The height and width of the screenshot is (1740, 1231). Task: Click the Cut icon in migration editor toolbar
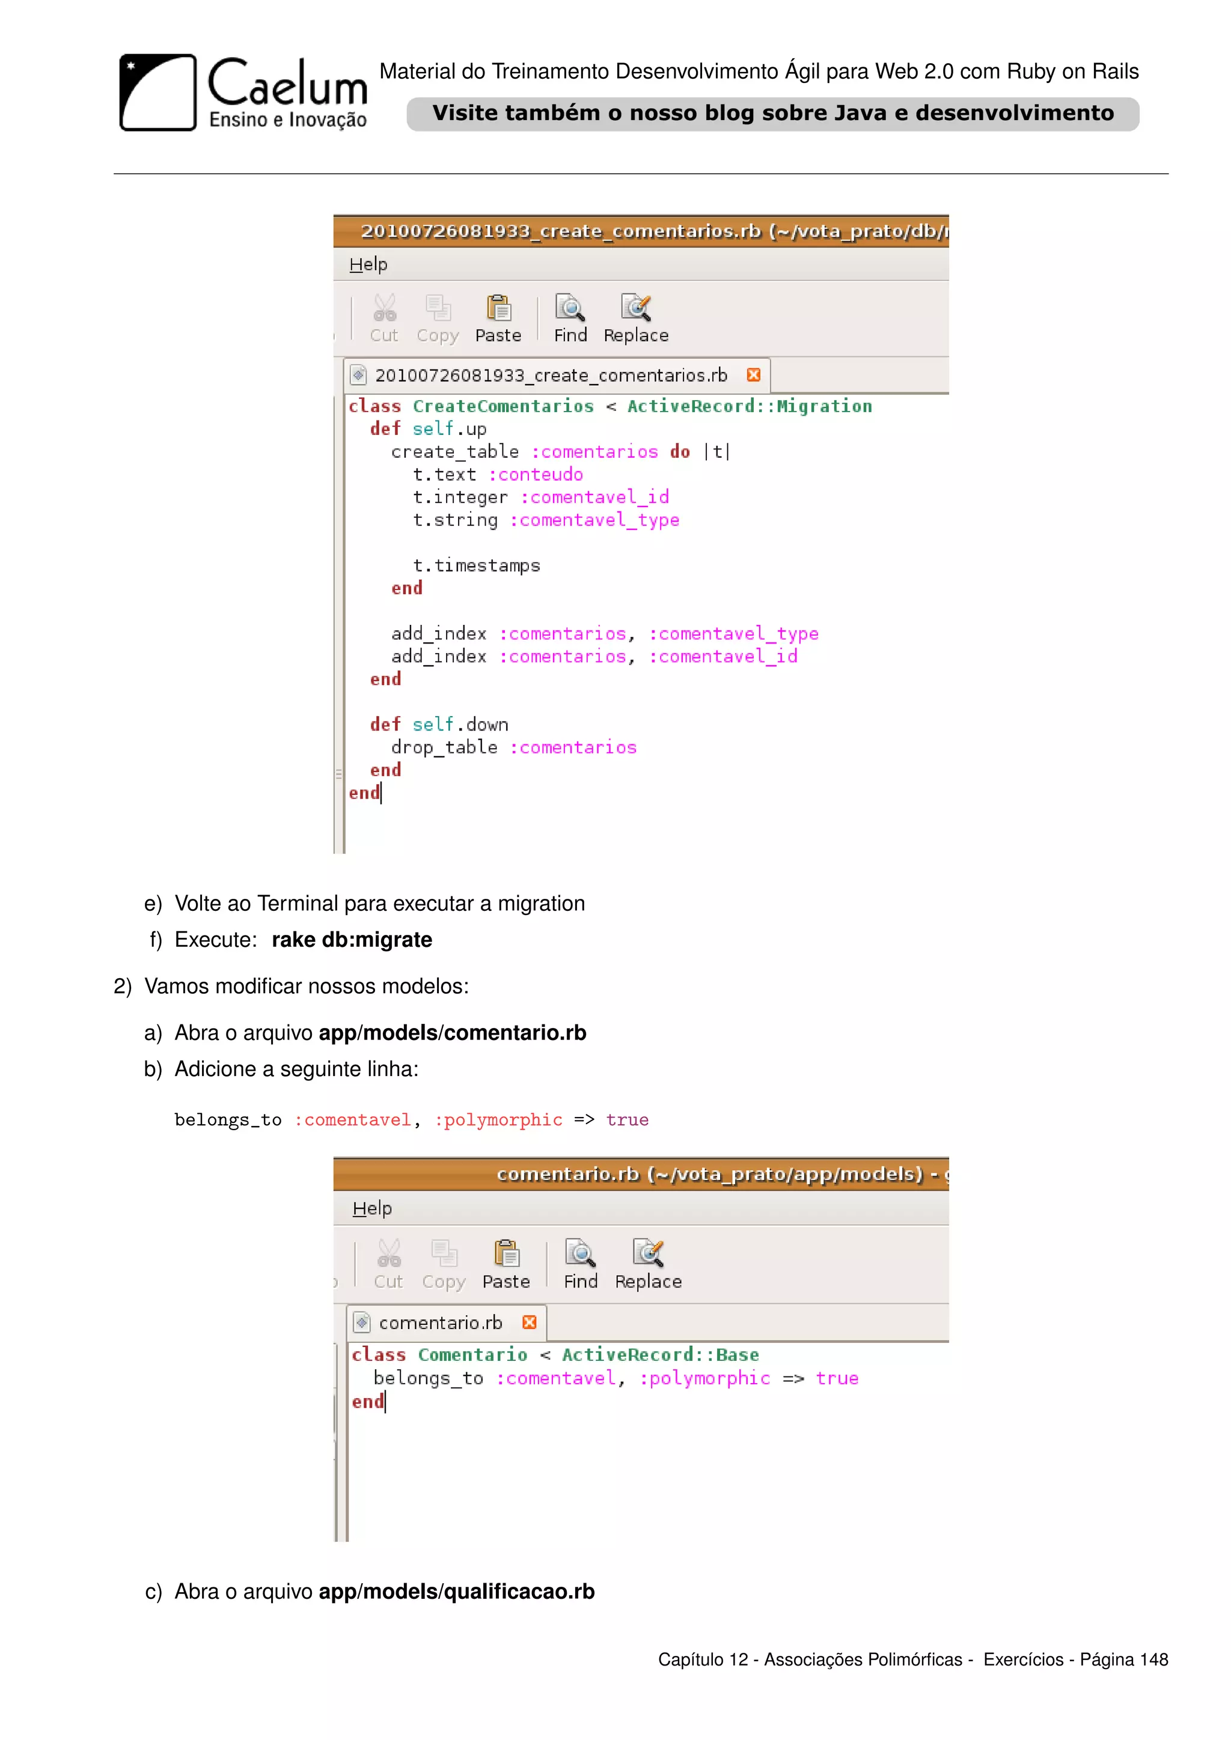384,308
